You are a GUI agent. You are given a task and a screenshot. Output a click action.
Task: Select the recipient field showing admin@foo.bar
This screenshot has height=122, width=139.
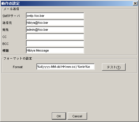[x=55, y=30]
